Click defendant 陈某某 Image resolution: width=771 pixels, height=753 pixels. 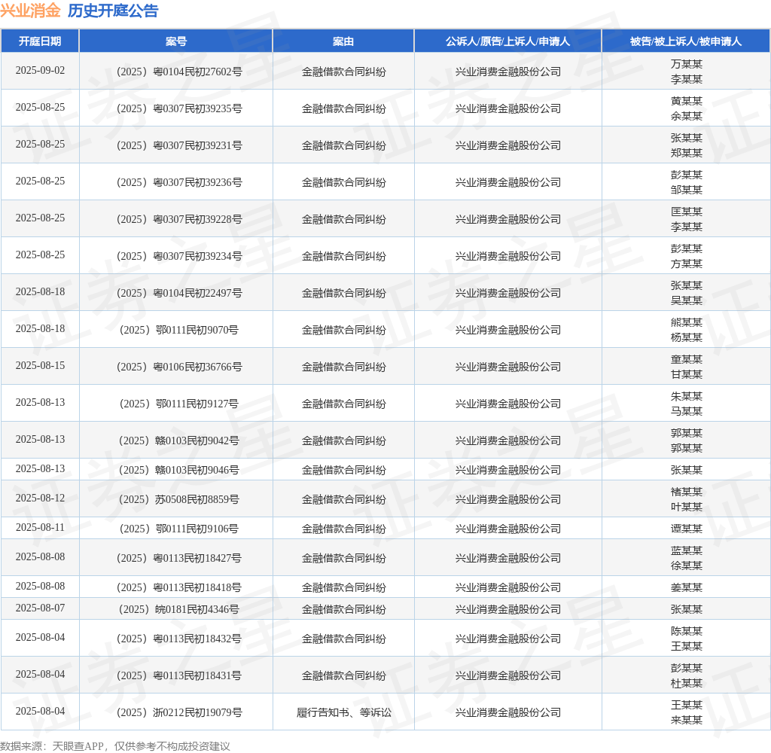tap(687, 631)
